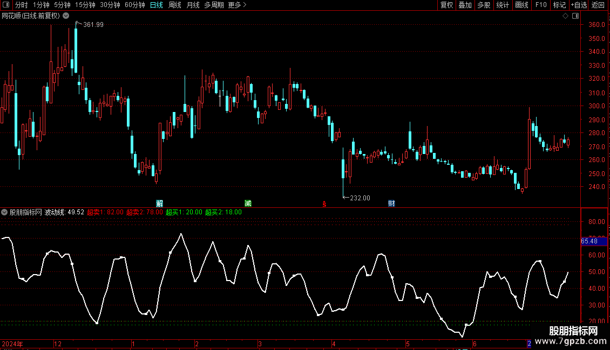Image resolution: width=610 pixels, height=350 pixels.
Task: Select the 5分钟 period tab
Action: pos(62,5)
